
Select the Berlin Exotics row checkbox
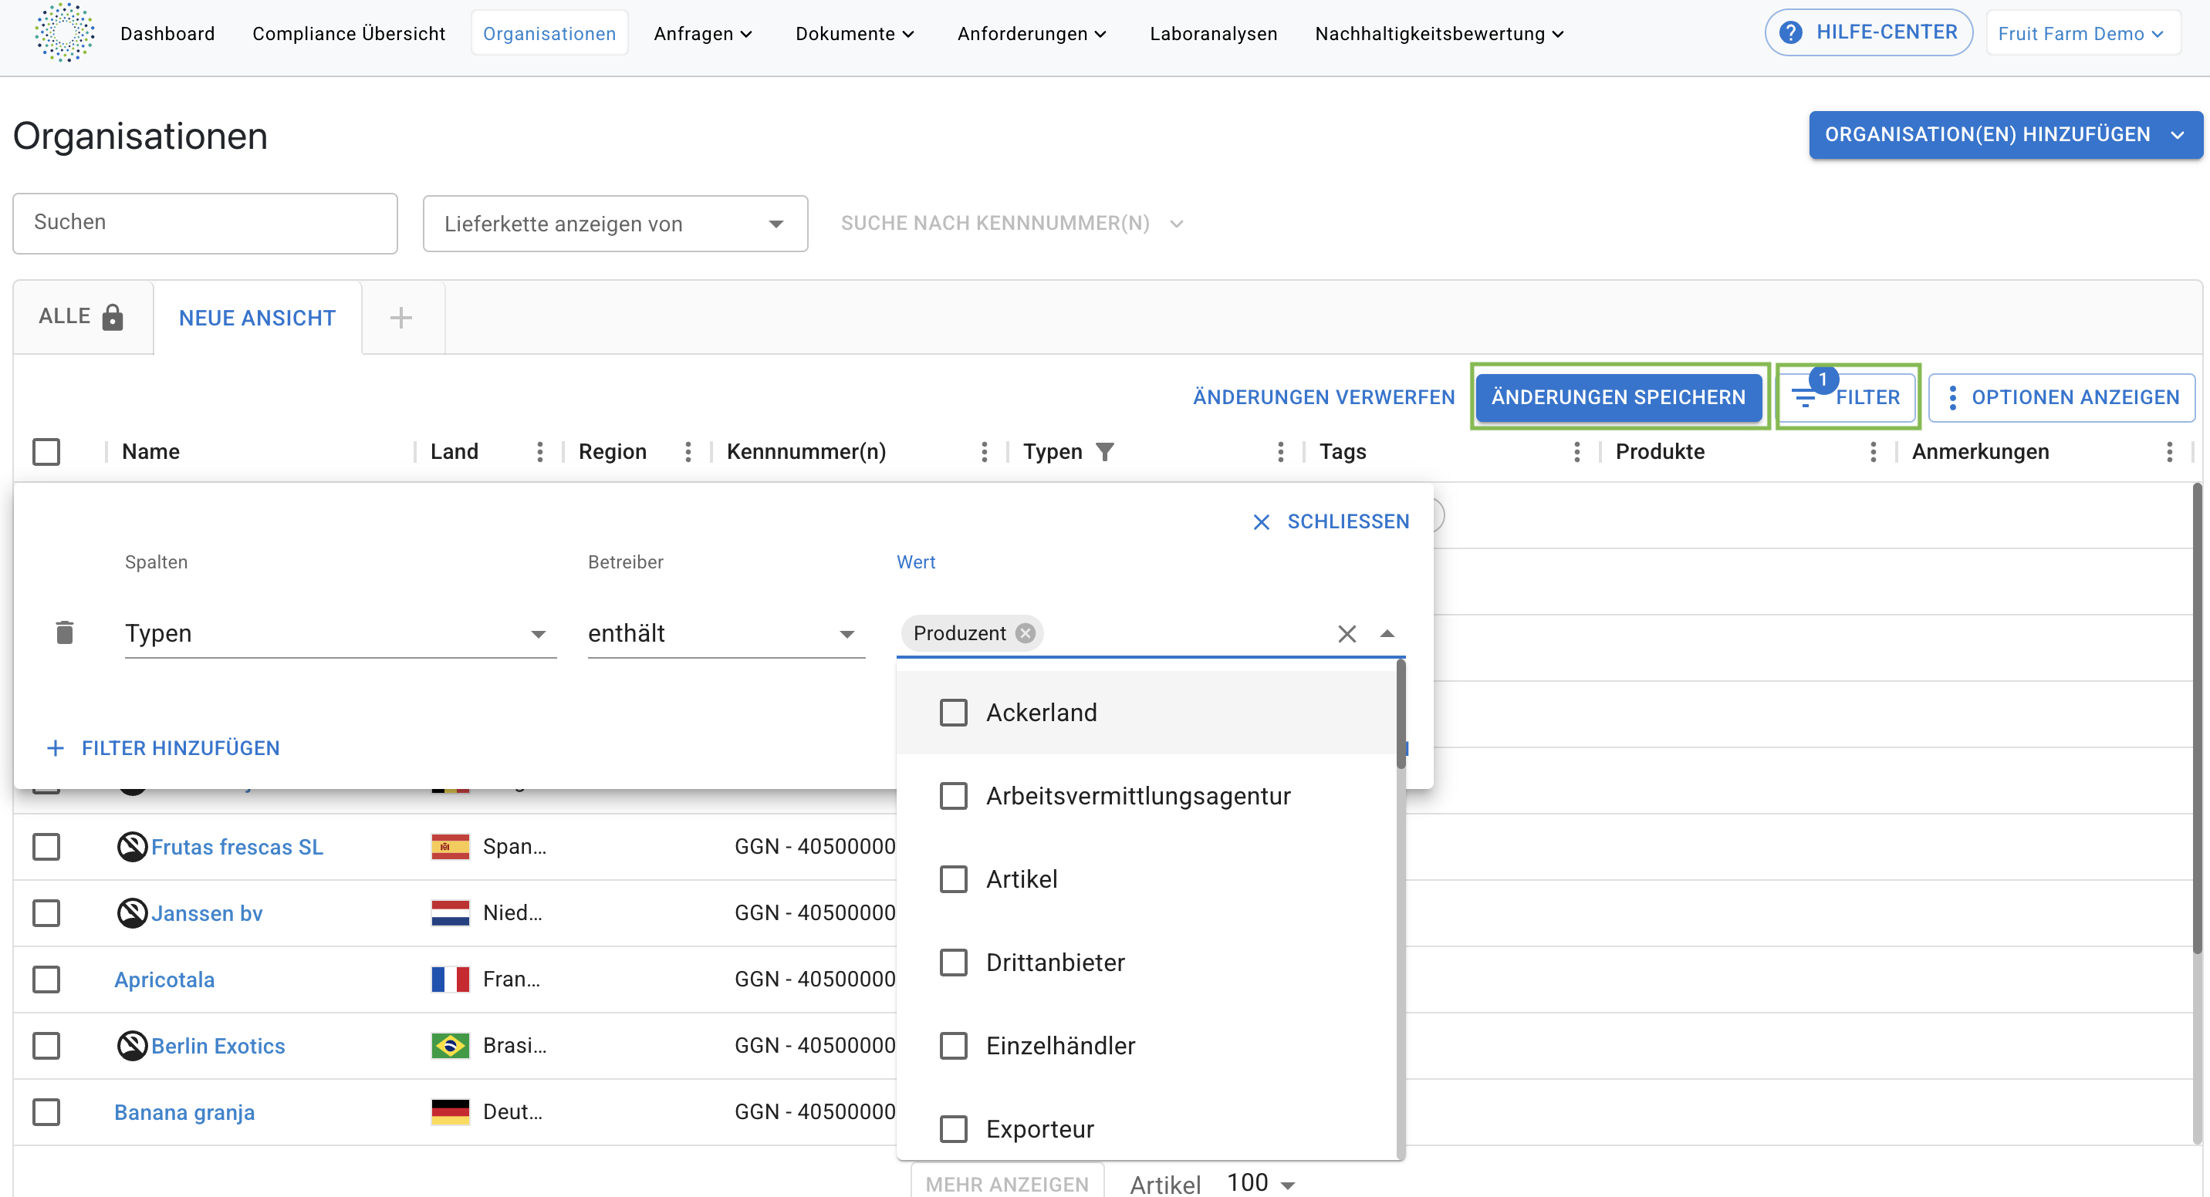46,1046
